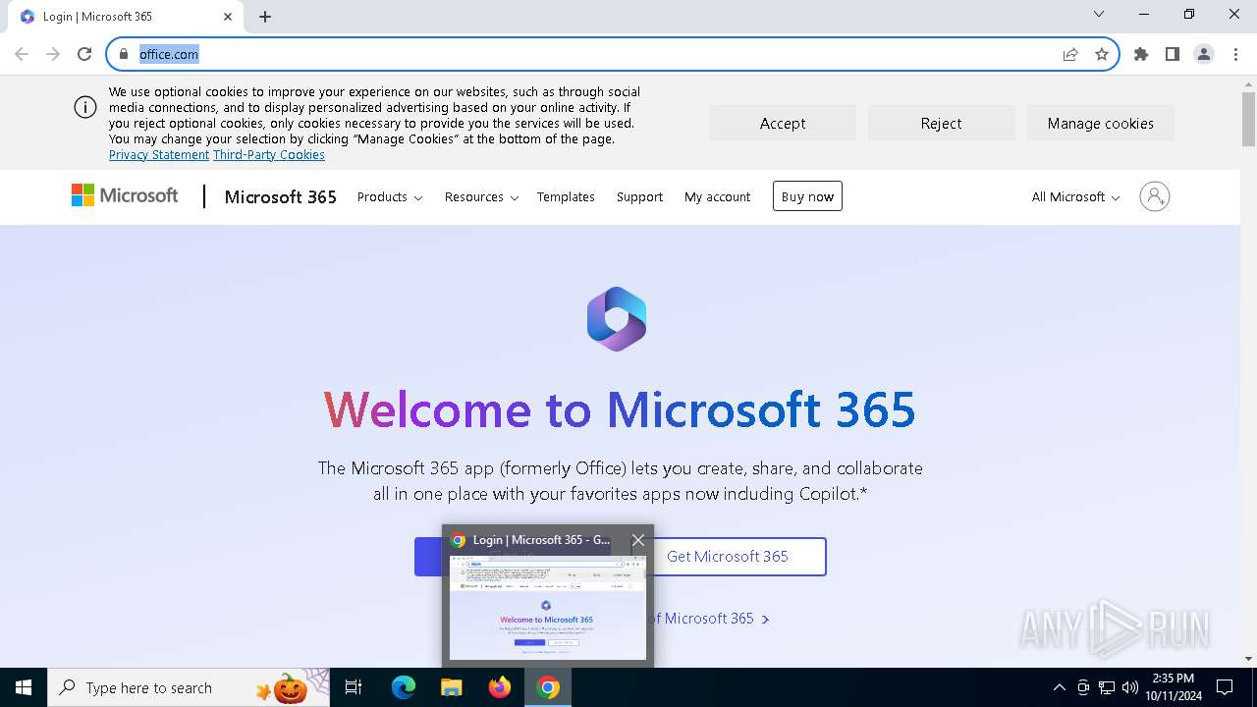
Task: Open the Extensions puzzle icon
Action: point(1141,54)
